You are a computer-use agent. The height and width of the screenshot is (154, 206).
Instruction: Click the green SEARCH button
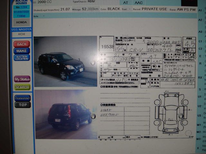coord(22,87)
